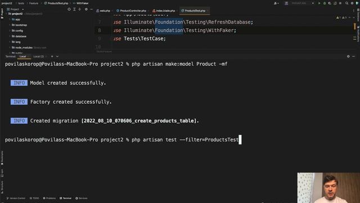Click Feature in breadcrumb bar
This screenshot has height=203, width=360.
pos(34,3)
